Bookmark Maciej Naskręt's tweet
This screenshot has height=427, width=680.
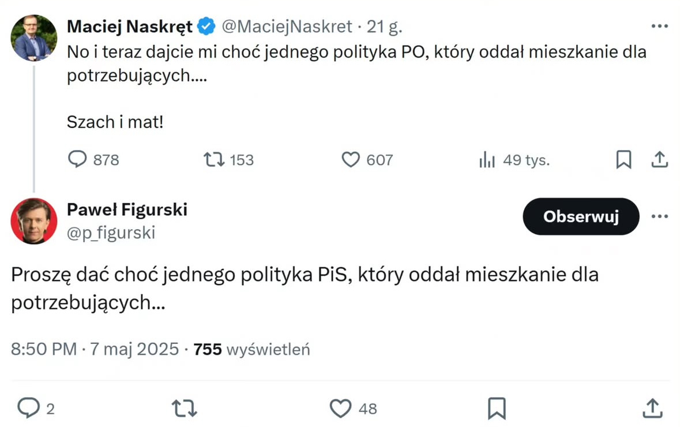point(623,159)
